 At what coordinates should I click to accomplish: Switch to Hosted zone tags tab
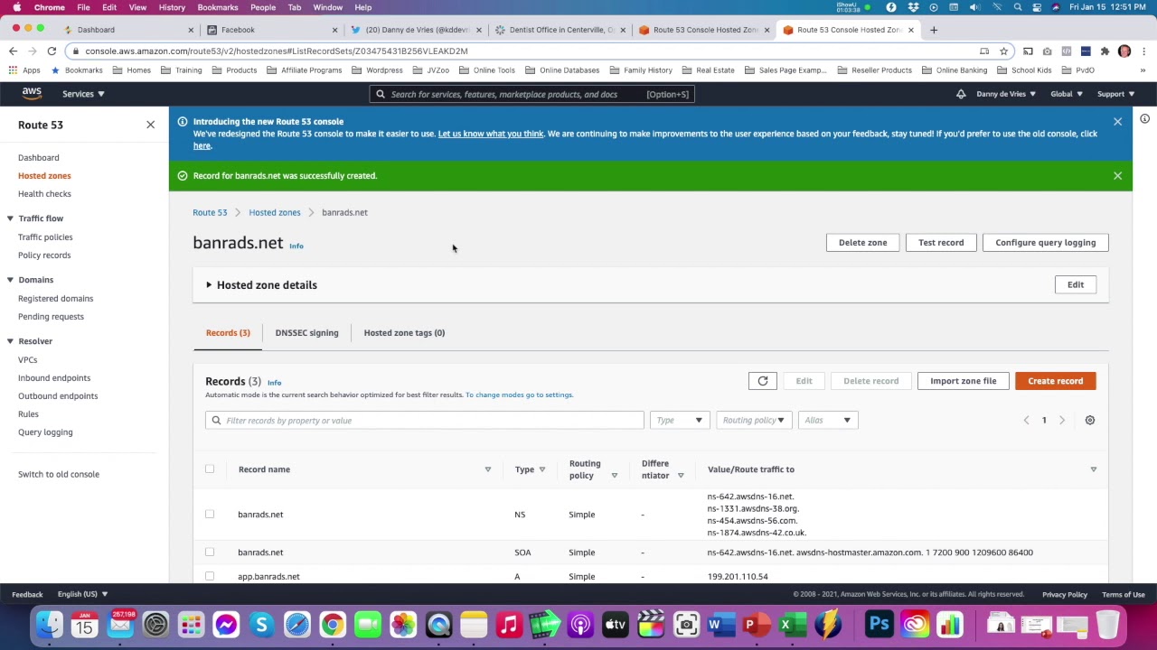pyautogui.click(x=404, y=333)
